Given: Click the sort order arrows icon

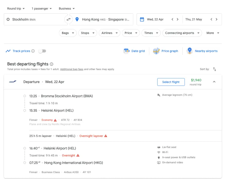Looking at the screenshot, I should point(215,69).
